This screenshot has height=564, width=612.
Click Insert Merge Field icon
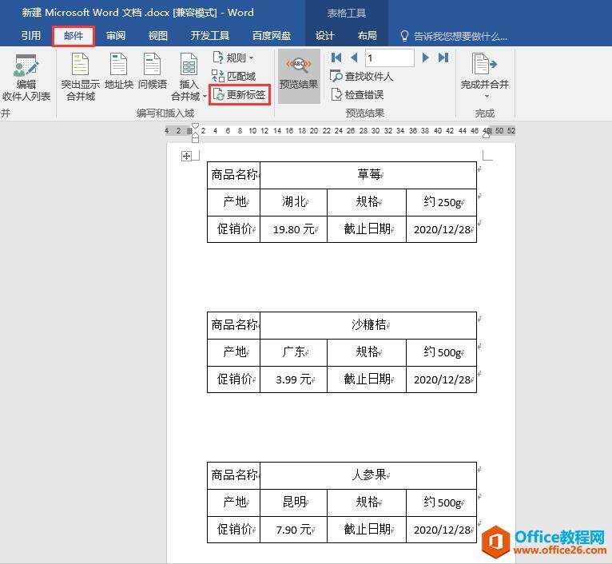click(x=189, y=65)
